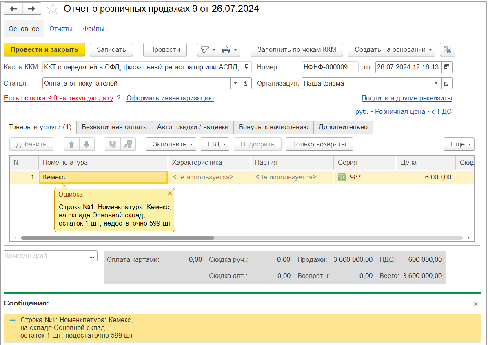
Task: Switch to the Бонусы к начислению tab
Action: click(273, 127)
